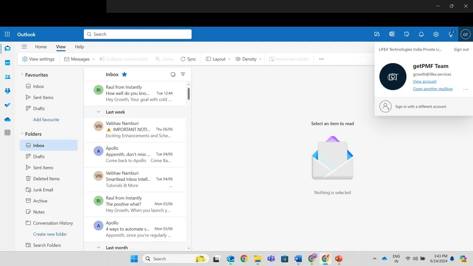Screen dimensions: 473x266
Task: Open OneNote feed icon in header
Action: coord(392,34)
